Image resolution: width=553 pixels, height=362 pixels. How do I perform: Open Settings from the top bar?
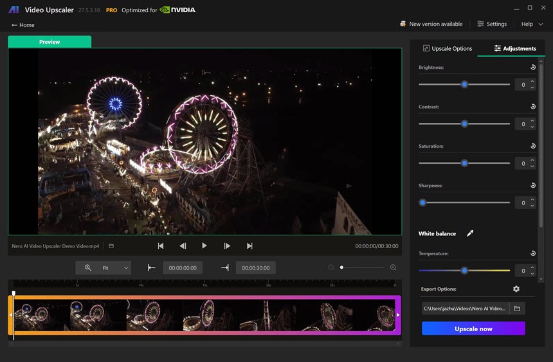click(492, 24)
